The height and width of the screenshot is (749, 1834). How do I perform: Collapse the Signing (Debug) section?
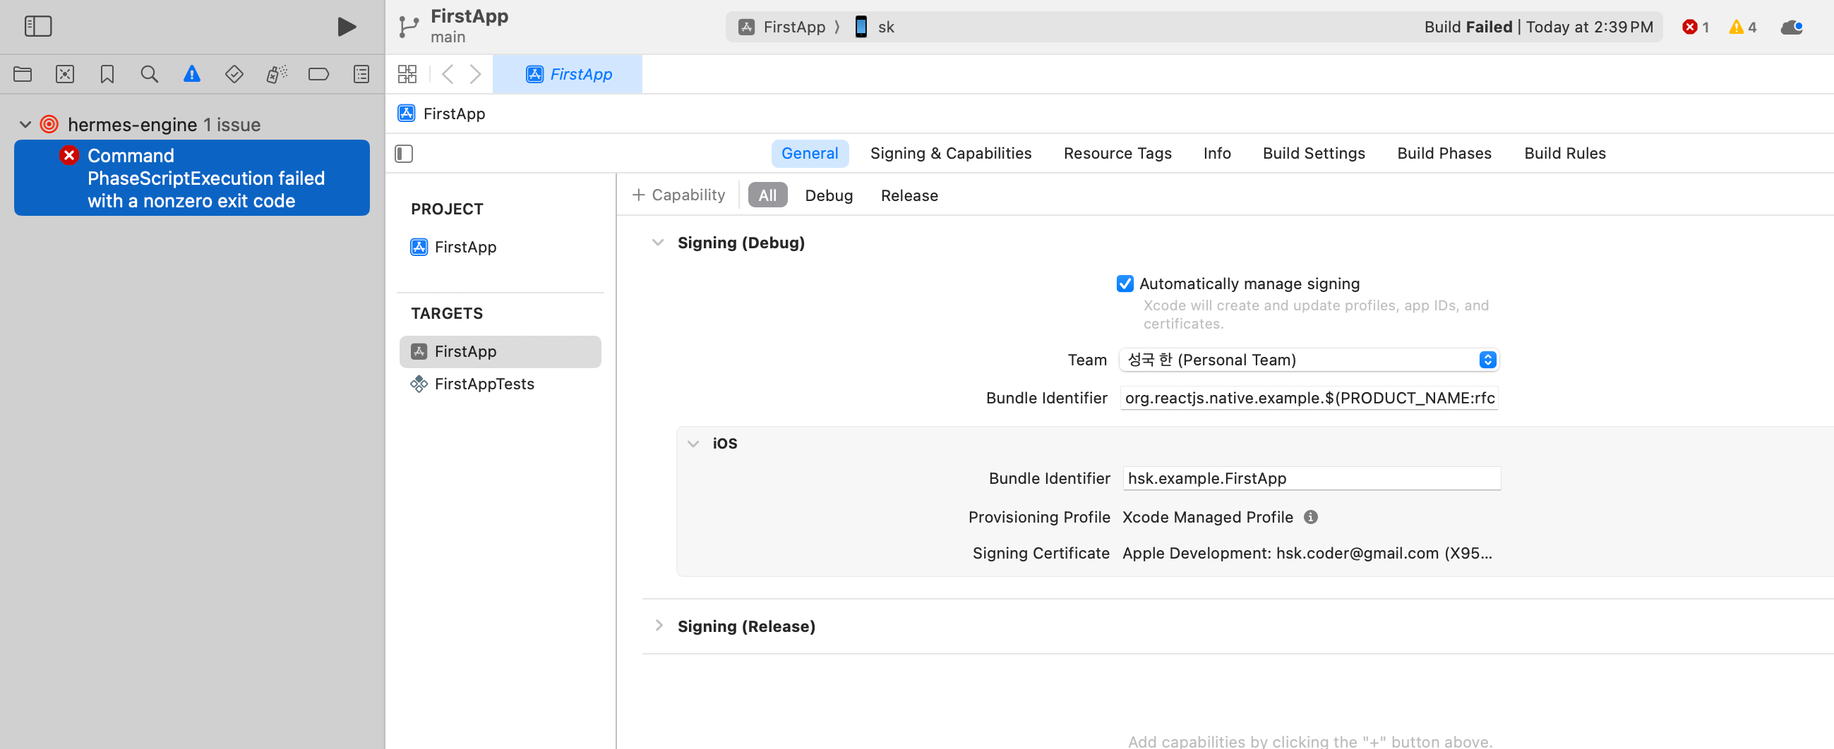point(658,243)
